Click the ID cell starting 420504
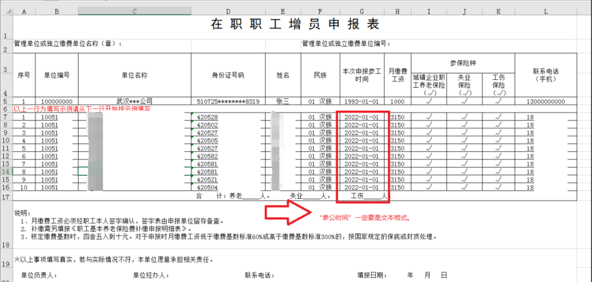 coord(228,187)
